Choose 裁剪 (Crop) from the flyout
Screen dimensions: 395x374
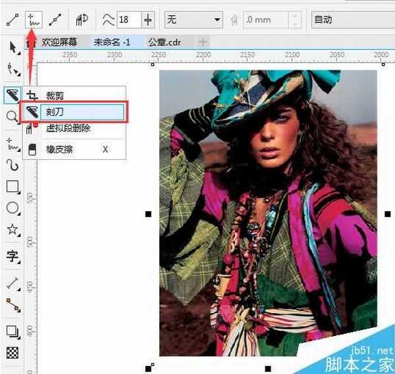(55, 96)
